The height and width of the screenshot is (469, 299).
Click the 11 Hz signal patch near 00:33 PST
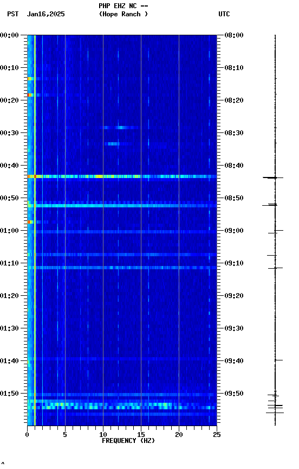coord(113,144)
